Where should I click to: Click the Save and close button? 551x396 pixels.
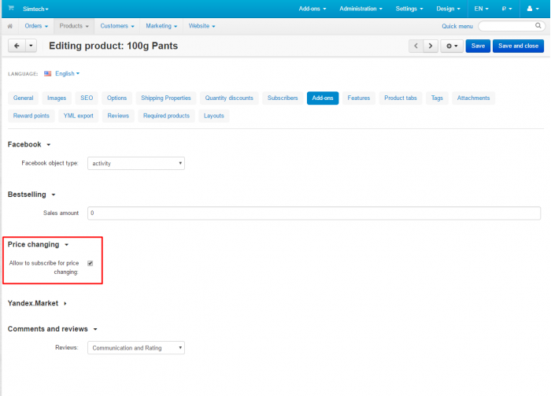click(518, 46)
